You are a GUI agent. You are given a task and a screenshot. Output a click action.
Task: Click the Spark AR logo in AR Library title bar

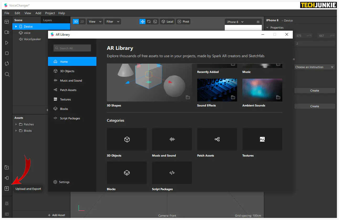52,34
